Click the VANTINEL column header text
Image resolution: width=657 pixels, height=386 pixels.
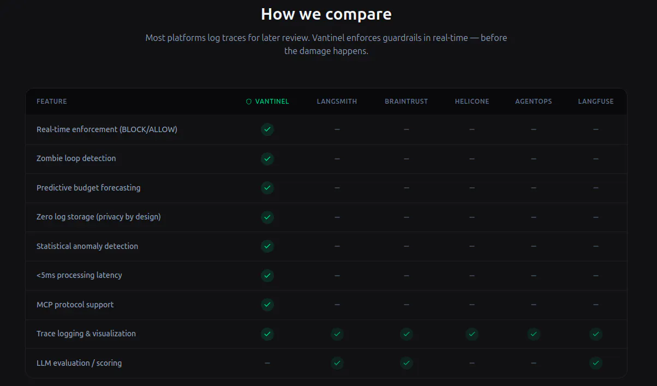[272, 102]
